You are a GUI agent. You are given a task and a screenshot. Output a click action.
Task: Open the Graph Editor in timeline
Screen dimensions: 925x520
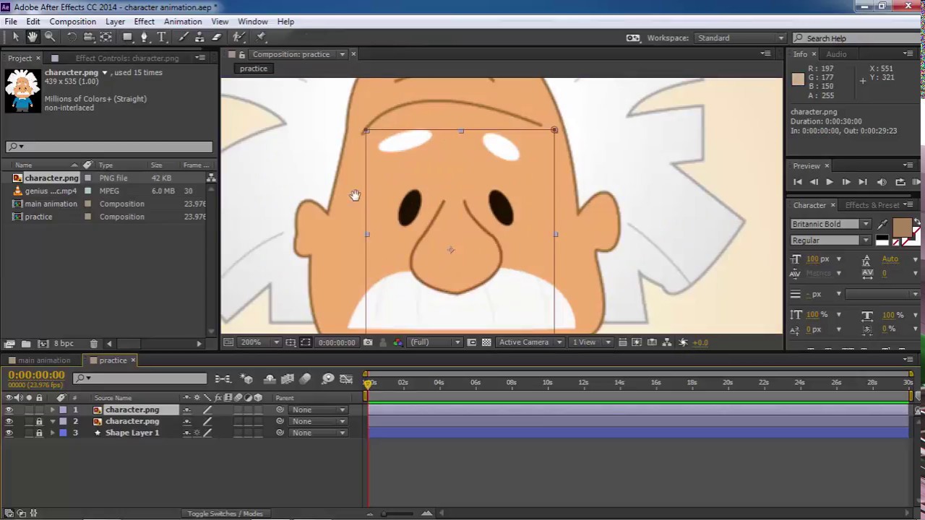(x=346, y=378)
